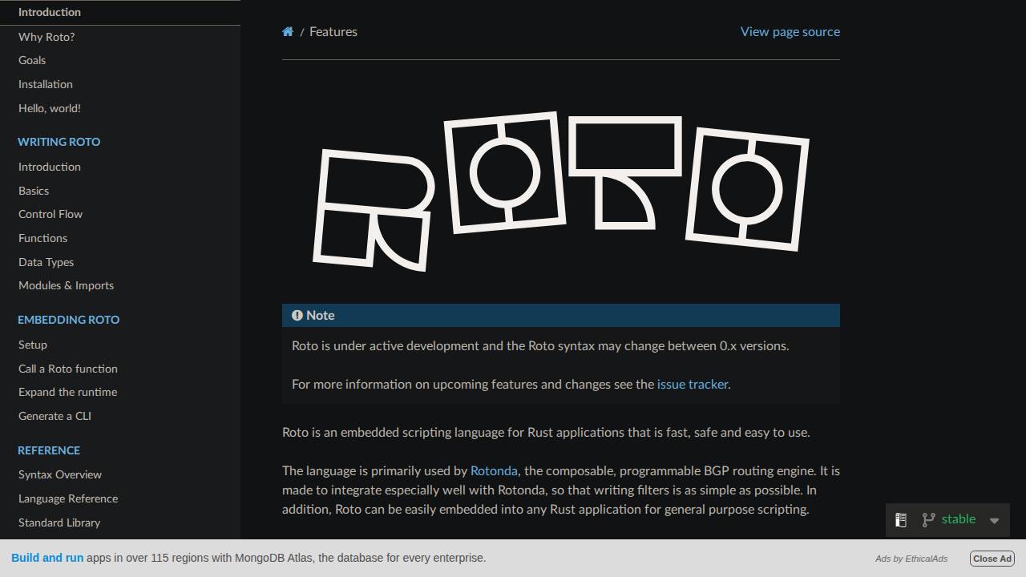Navigate to Control Flow

click(120, 214)
